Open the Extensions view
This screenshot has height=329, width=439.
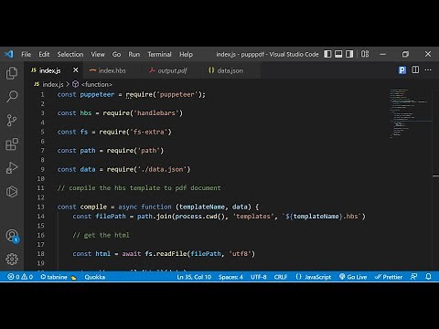tap(12, 143)
